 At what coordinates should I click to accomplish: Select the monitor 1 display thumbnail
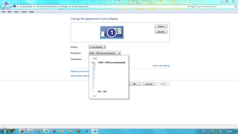pyautogui.click(x=112, y=32)
